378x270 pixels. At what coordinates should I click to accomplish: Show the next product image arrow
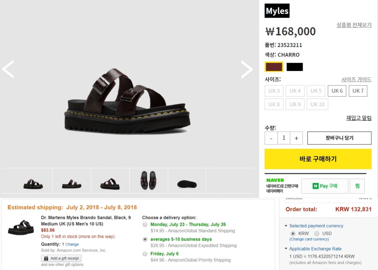click(247, 69)
